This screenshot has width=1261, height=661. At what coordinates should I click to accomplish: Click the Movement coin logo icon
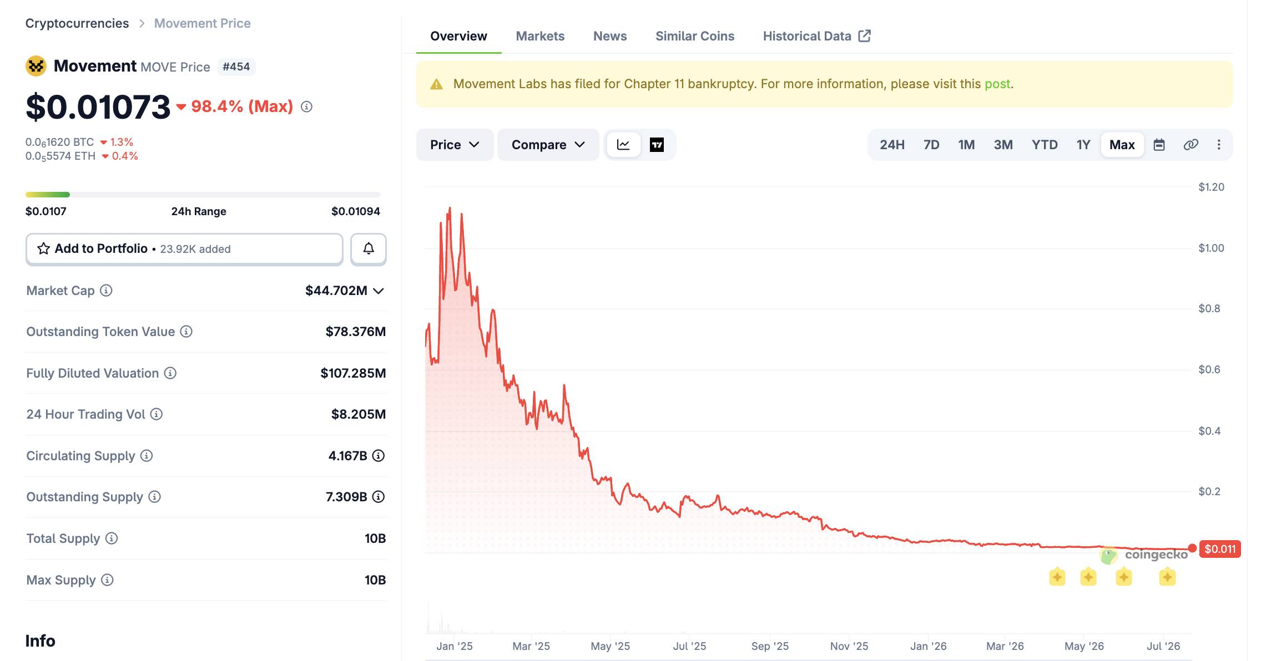click(36, 67)
